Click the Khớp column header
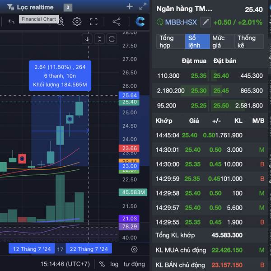This screenshot has height=271, width=271. tap(164, 121)
